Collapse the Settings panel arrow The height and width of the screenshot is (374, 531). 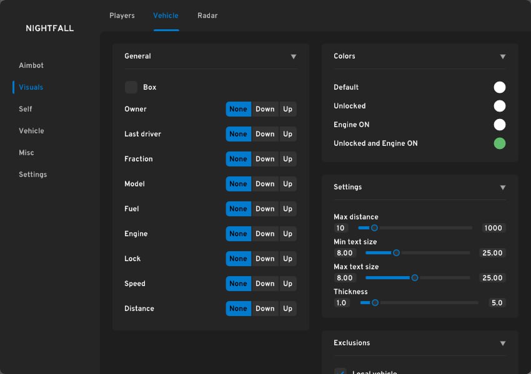click(x=502, y=188)
